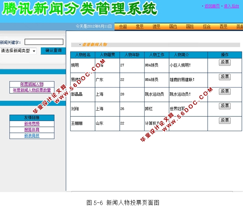Click 投票 button for 刘翔
The image size is (243, 206).
coord(225,106)
